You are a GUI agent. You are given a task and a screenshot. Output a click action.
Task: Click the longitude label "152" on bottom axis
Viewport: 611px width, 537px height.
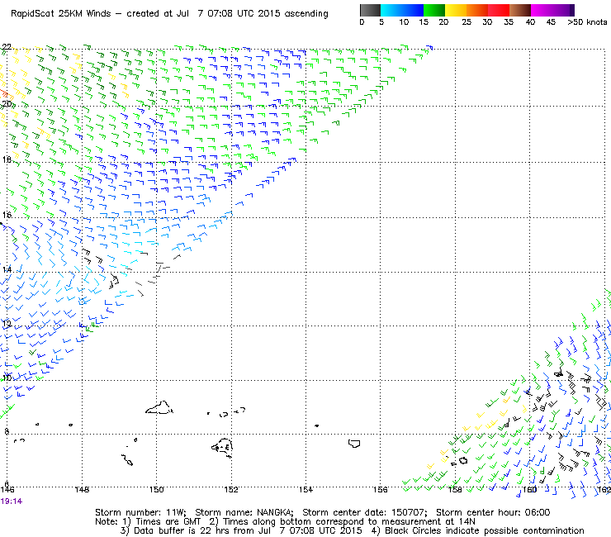231,489
